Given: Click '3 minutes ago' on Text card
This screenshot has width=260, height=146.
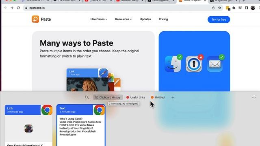Looking at the screenshot, I should [67, 112].
